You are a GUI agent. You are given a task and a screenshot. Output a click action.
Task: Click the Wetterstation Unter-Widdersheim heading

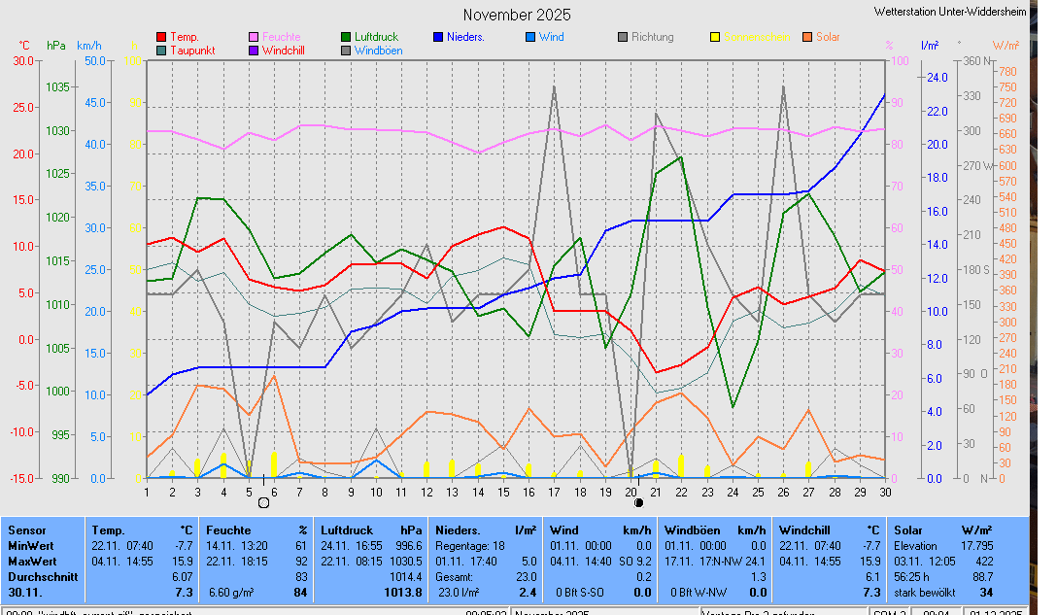pyautogui.click(x=961, y=10)
